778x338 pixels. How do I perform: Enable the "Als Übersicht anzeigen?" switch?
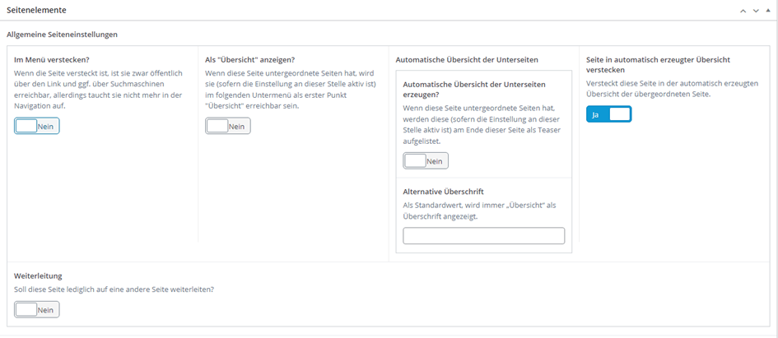(228, 126)
